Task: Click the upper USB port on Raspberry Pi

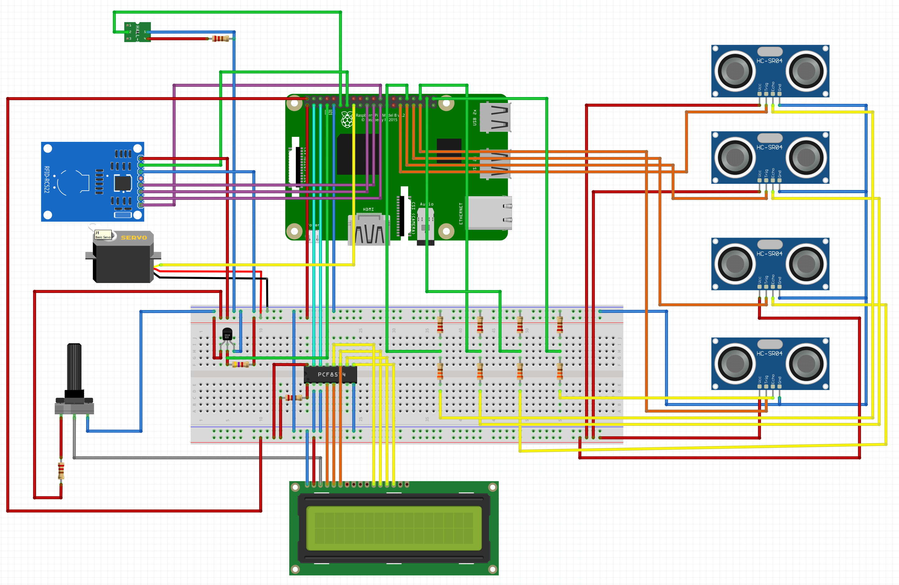Action: coord(495,117)
